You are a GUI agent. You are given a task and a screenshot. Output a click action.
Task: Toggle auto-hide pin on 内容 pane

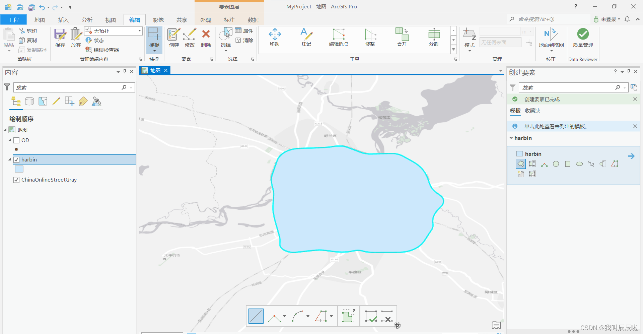125,71
